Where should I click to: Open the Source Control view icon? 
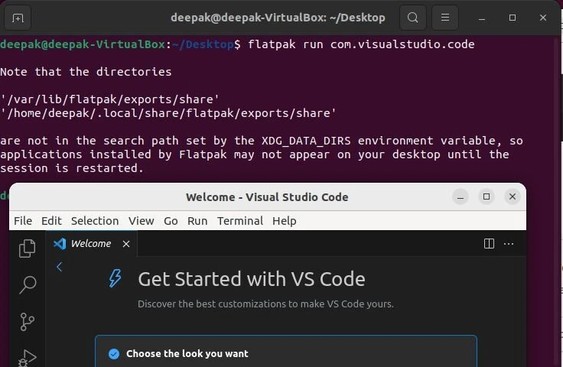pos(28,321)
